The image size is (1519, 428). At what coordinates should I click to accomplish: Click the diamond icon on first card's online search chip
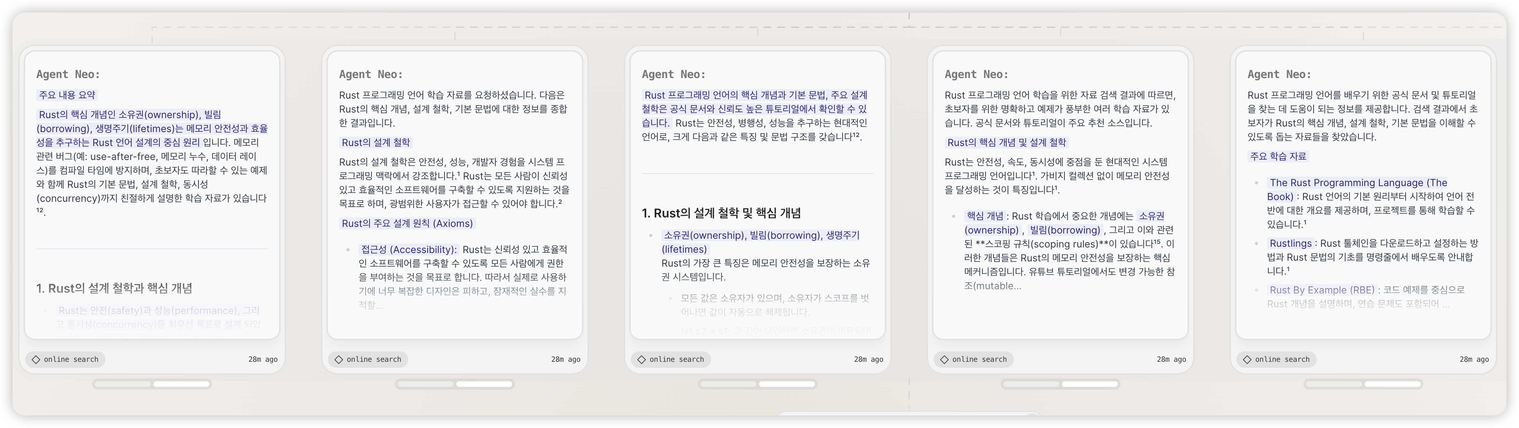click(36, 360)
